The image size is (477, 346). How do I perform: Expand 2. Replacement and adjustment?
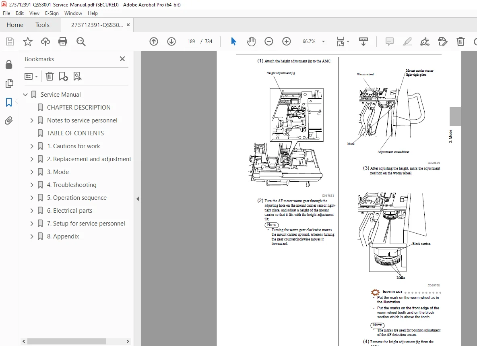point(32,159)
